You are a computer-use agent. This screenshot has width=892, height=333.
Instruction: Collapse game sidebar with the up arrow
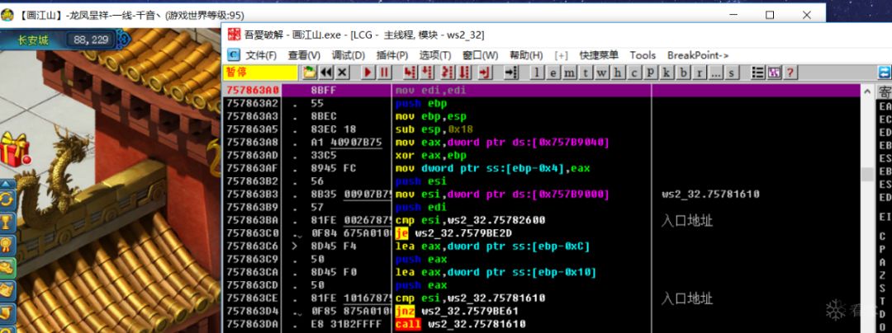pos(7,183)
